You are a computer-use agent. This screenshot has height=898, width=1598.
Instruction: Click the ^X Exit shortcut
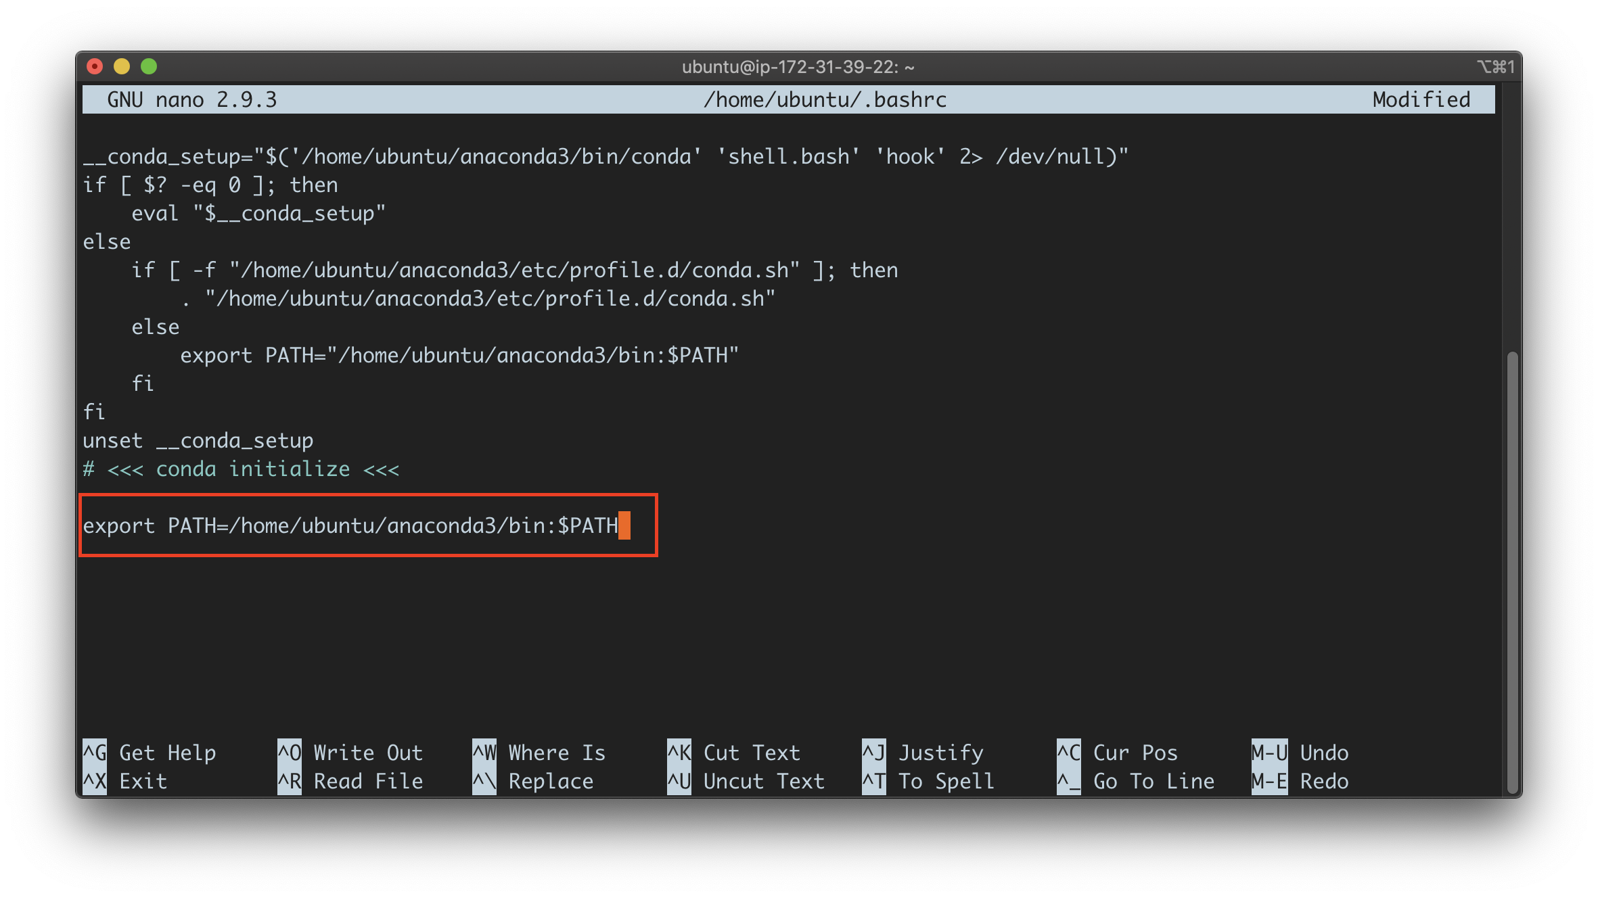tap(125, 781)
